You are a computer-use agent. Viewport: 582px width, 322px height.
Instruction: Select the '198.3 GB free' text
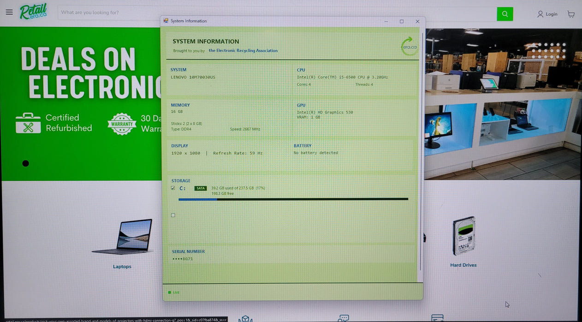tap(222, 194)
